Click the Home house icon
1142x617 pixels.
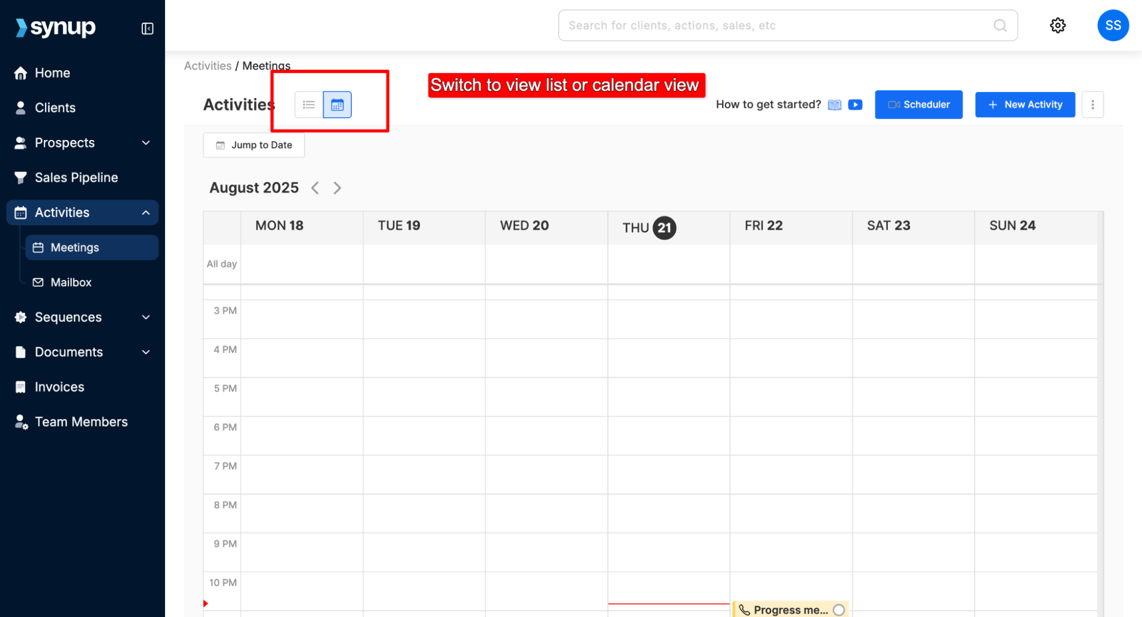pyautogui.click(x=21, y=73)
